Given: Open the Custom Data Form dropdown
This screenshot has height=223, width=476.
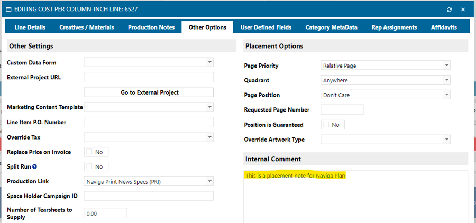Looking at the screenshot, I should pos(209,62).
